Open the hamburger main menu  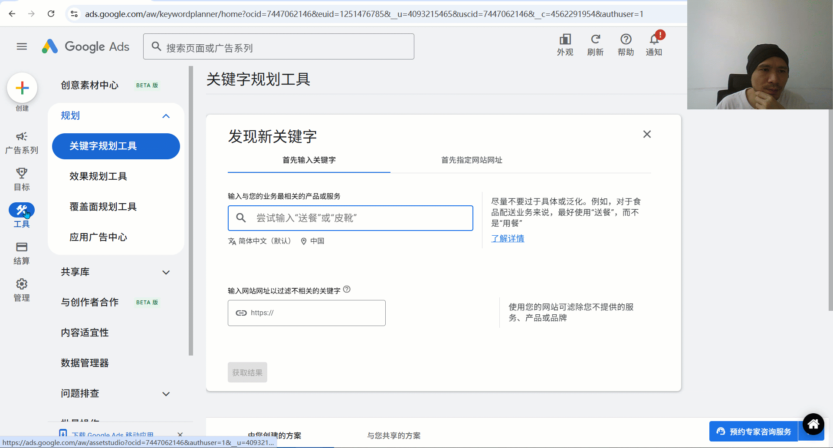[x=22, y=46]
